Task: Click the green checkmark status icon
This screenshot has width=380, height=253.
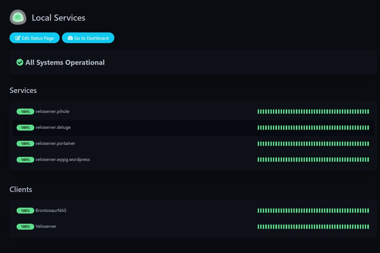Action: pos(20,62)
